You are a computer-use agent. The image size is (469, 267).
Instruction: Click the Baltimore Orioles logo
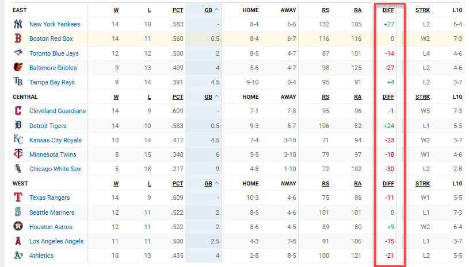coord(17,67)
